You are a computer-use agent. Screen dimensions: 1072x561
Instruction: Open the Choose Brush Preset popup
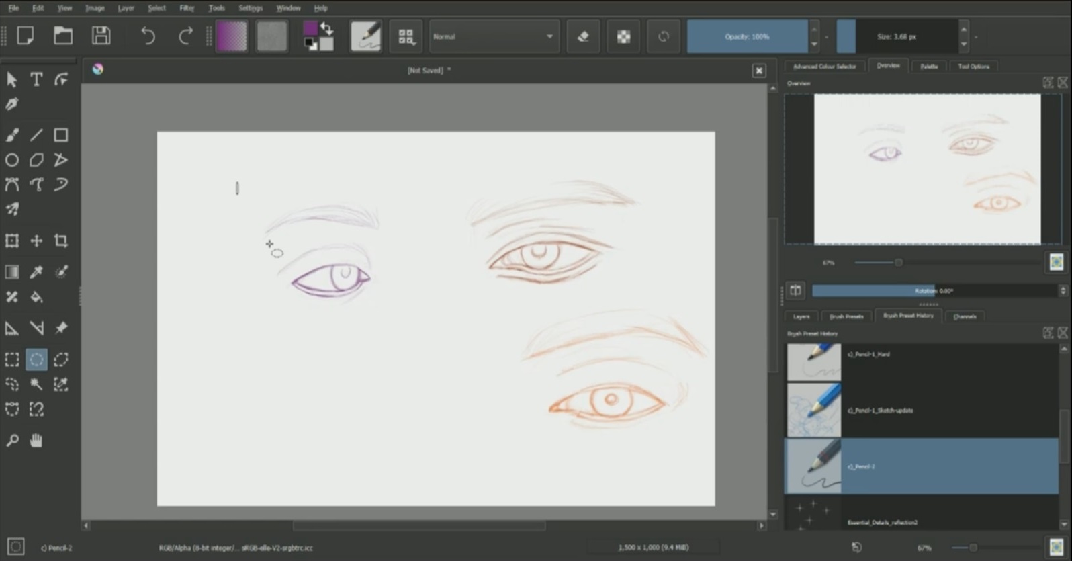[x=406, y=36]
